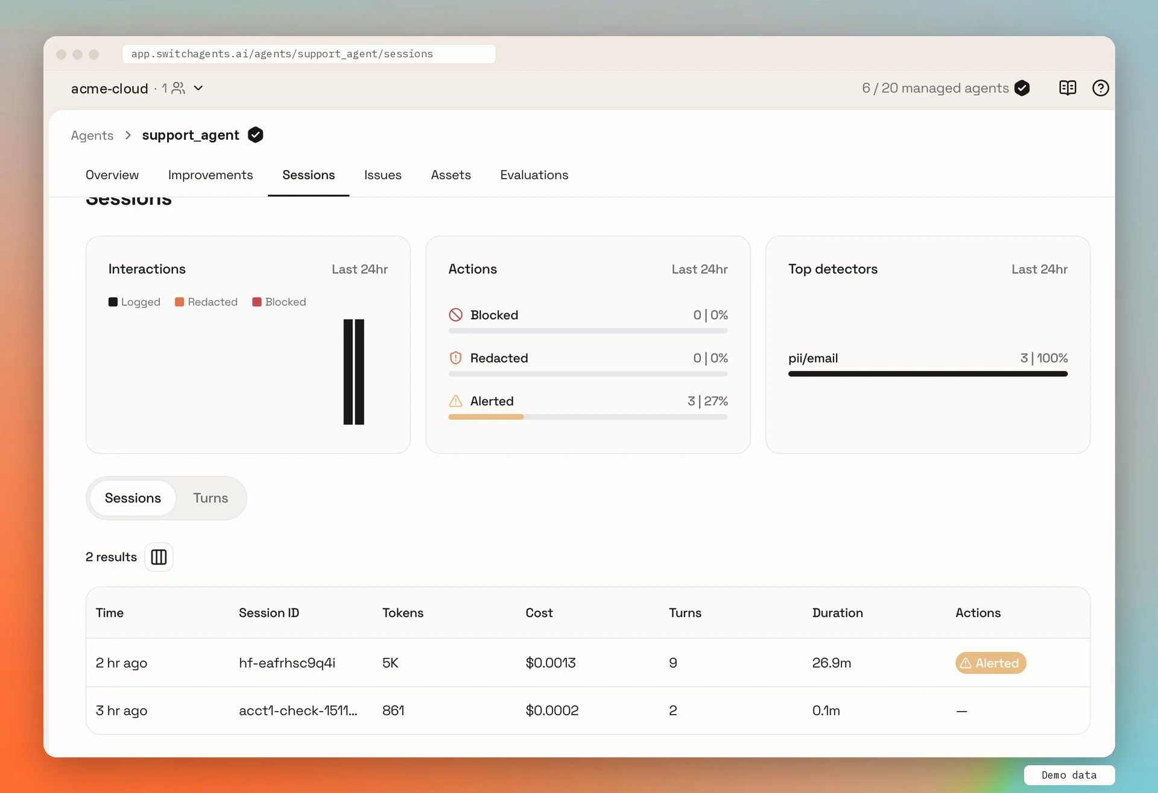1158x793 pixels.
Task: Click the Blocked legend swatch
Action: coord(256,302)
